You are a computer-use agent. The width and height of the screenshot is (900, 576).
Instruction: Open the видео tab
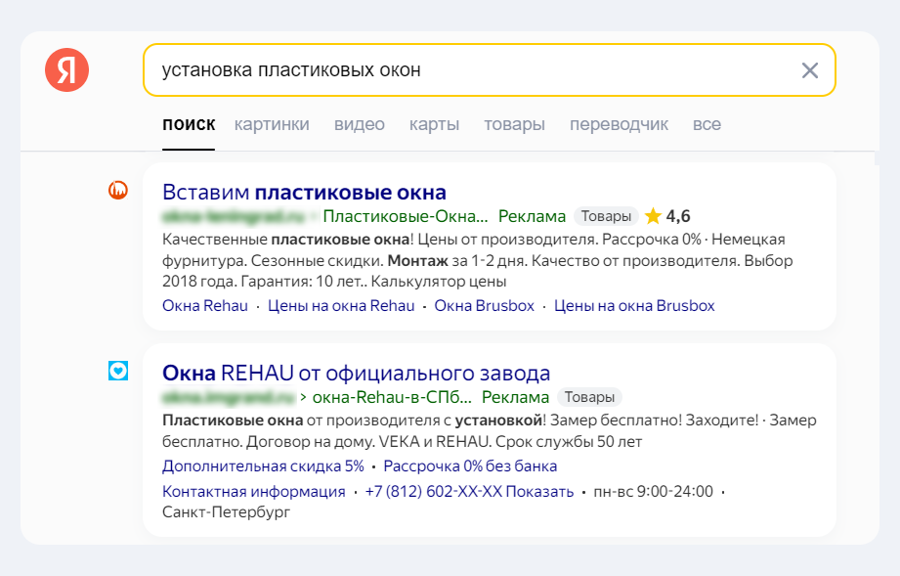click(x=360, y=124)
